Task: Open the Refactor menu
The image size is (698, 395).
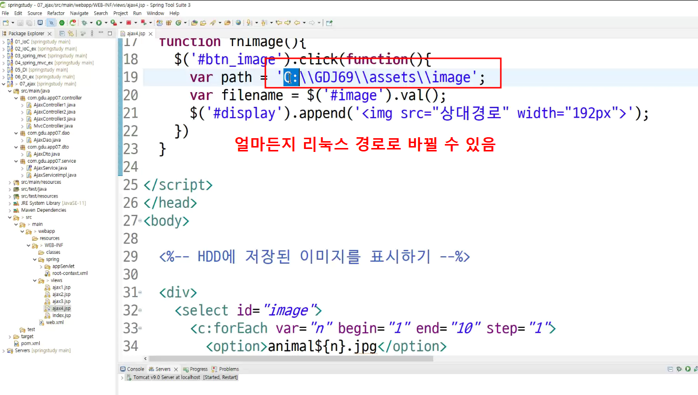Action: pyautogui.click(x=56, y=13)
